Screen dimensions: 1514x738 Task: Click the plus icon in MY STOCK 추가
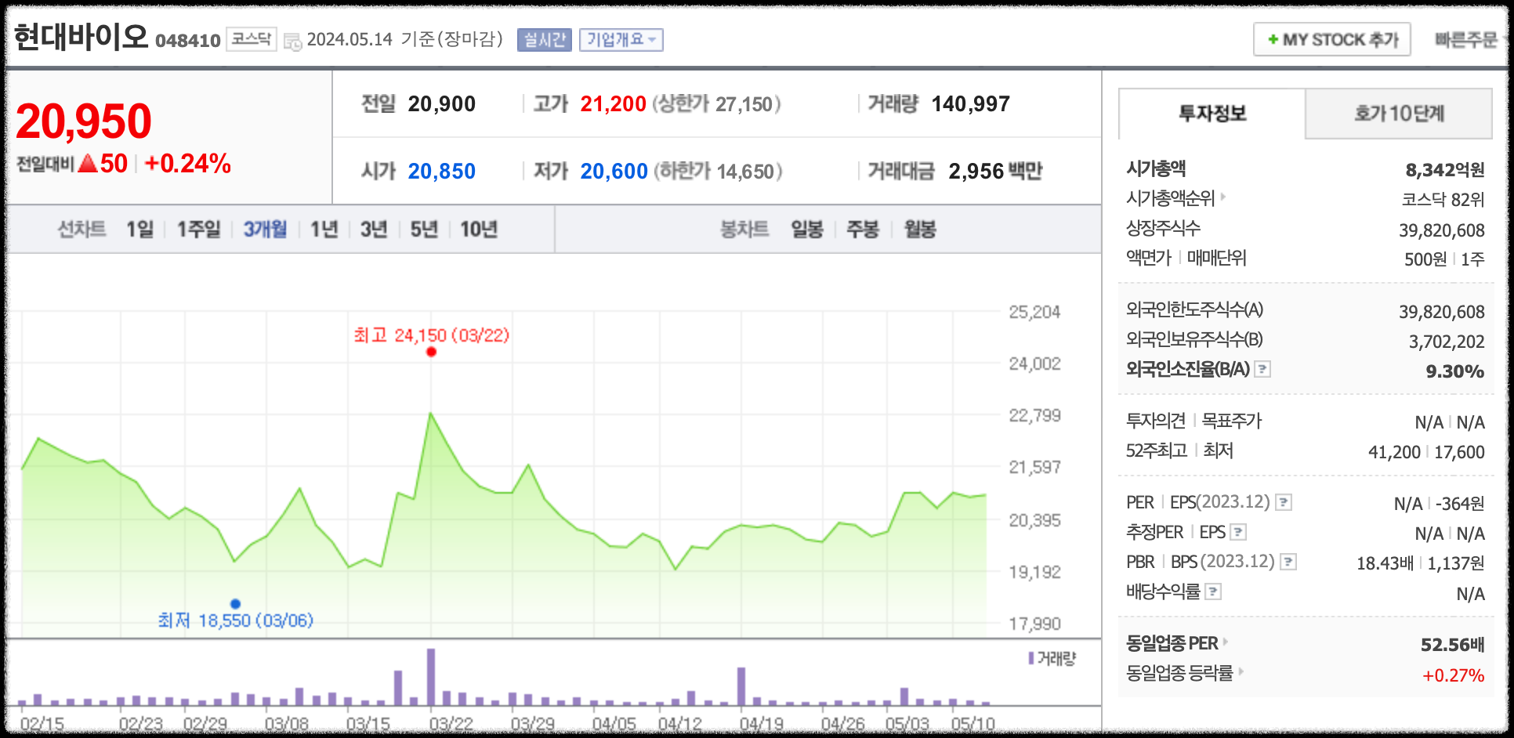click(1273, 39)
